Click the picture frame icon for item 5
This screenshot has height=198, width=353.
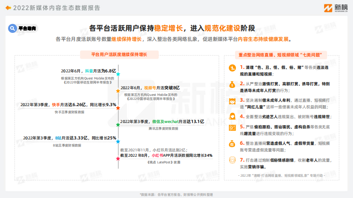click(x=232, y=128)
